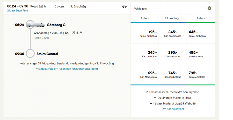Close the ticket selection panel

click(x=209, y=8)
